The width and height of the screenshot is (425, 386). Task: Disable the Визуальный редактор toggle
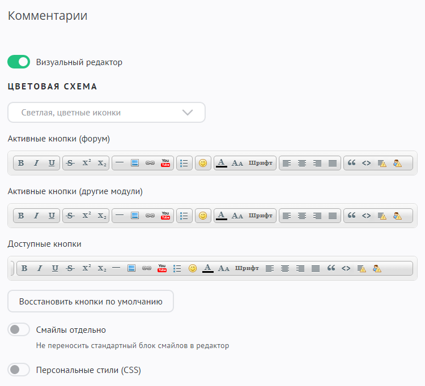point(19,62)
